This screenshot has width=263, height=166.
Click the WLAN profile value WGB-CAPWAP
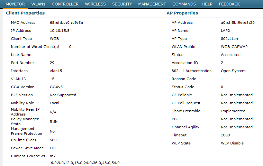point(234,47)
